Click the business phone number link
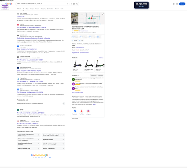 coord(80,48)
